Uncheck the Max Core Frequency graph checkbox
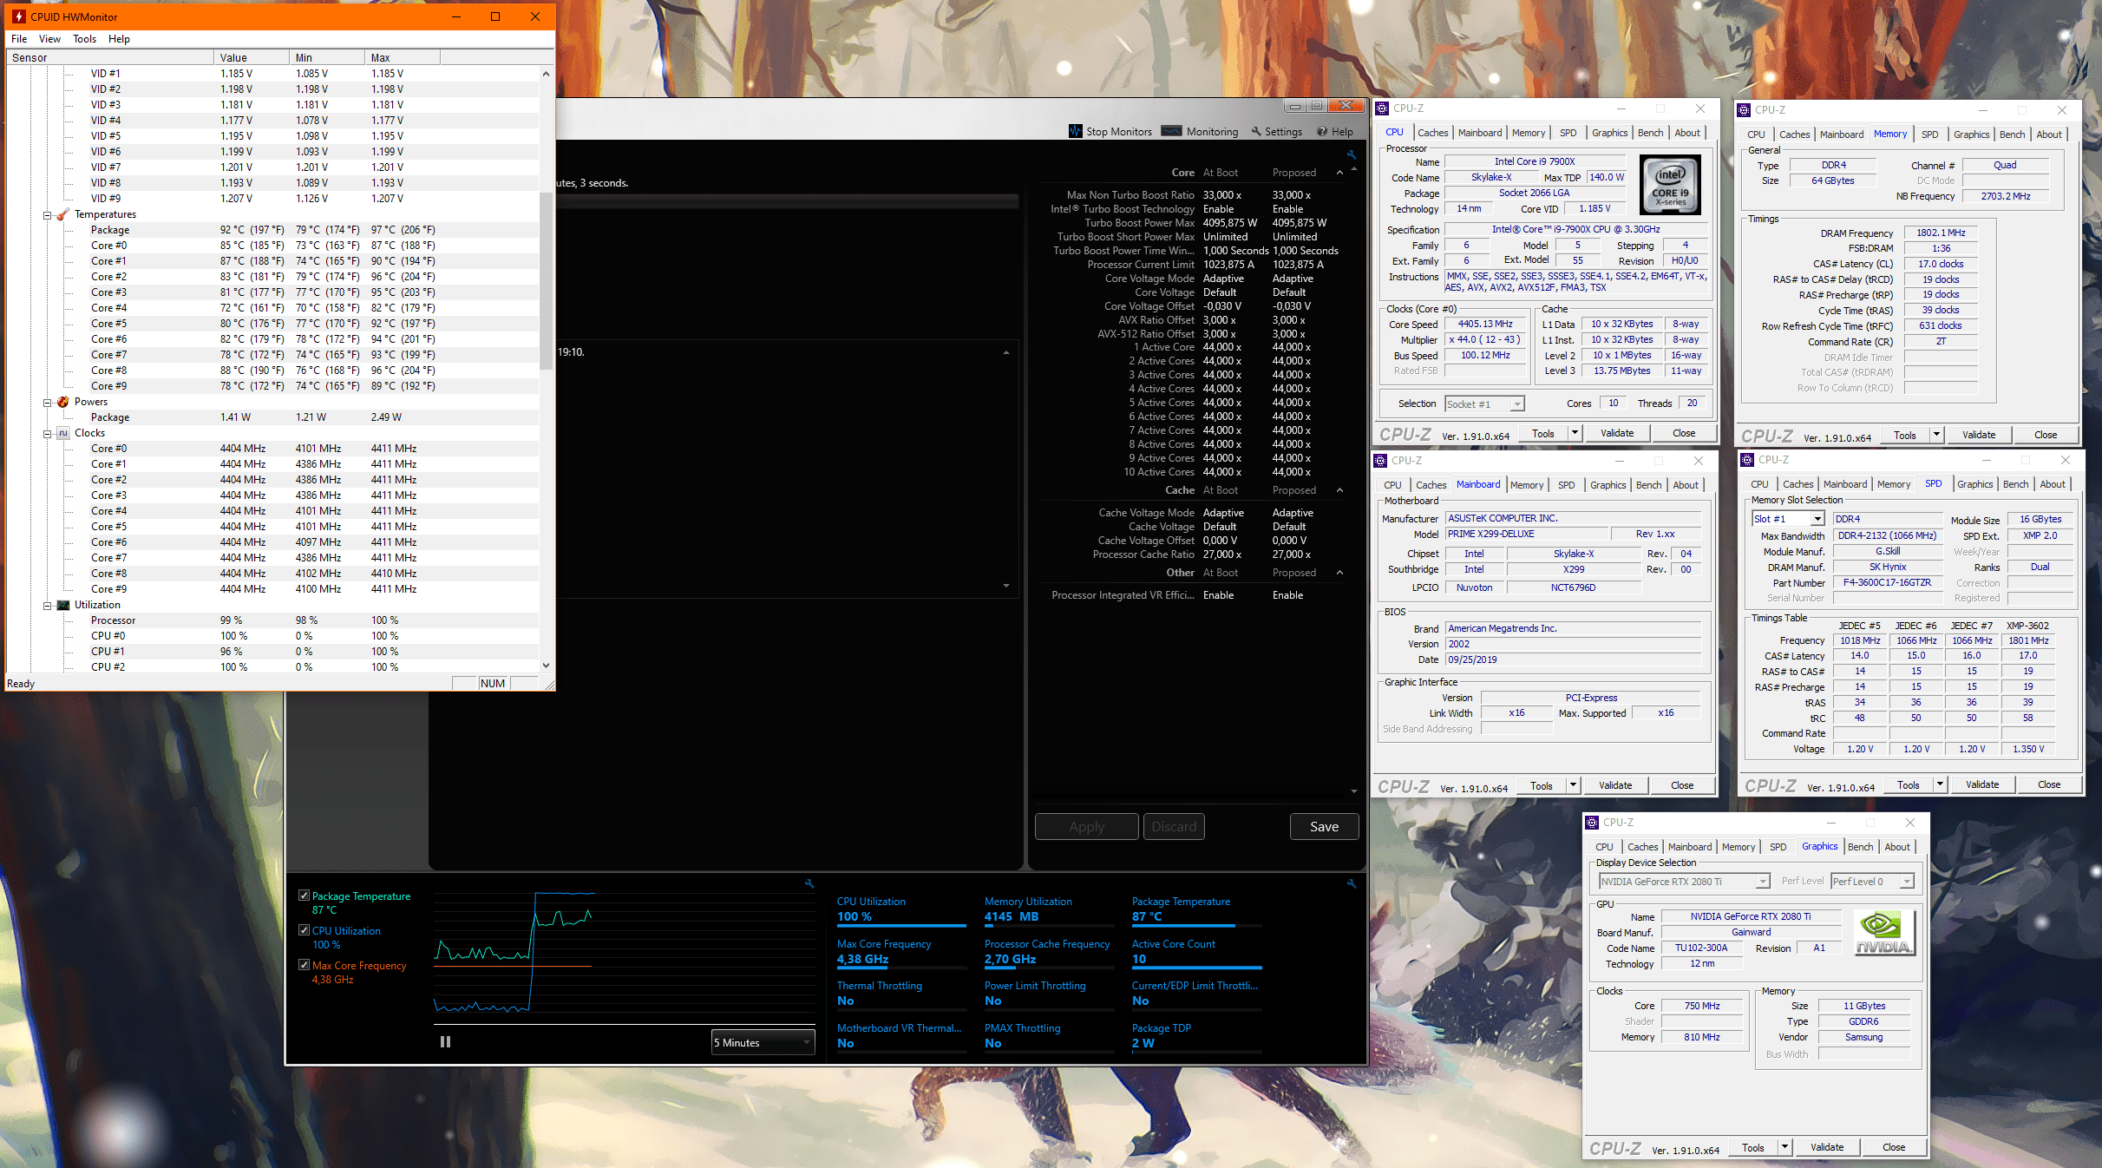Screen dimensions: 2102x1168 tap(304, 965)
